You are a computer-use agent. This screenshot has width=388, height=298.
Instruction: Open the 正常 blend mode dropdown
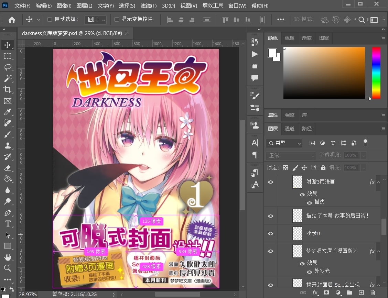291,156
